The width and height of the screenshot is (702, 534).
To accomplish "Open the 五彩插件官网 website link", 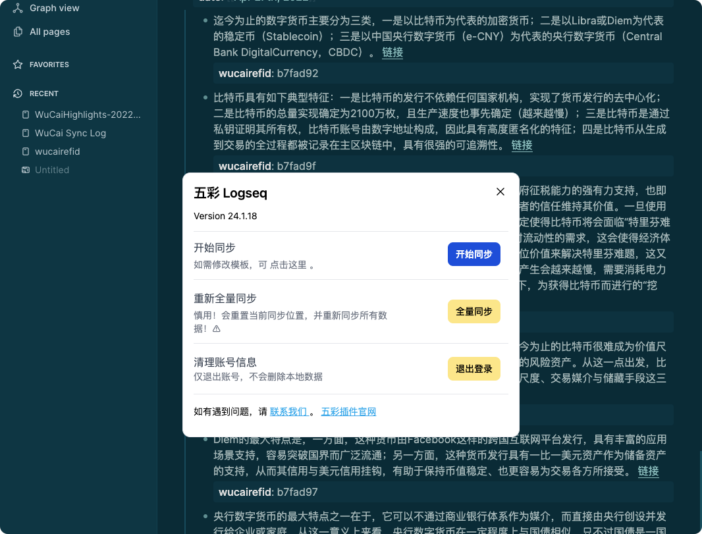I will [x=348, y=412].
